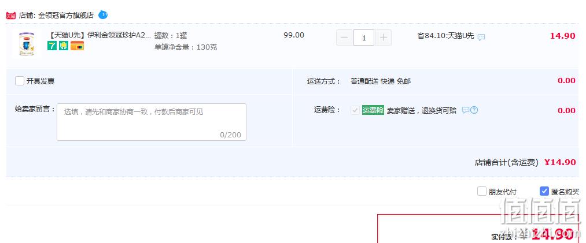Viewport: 586px width, 243px height.
Task: Click the orange credit card badge icon
Action: coord(77,46)
